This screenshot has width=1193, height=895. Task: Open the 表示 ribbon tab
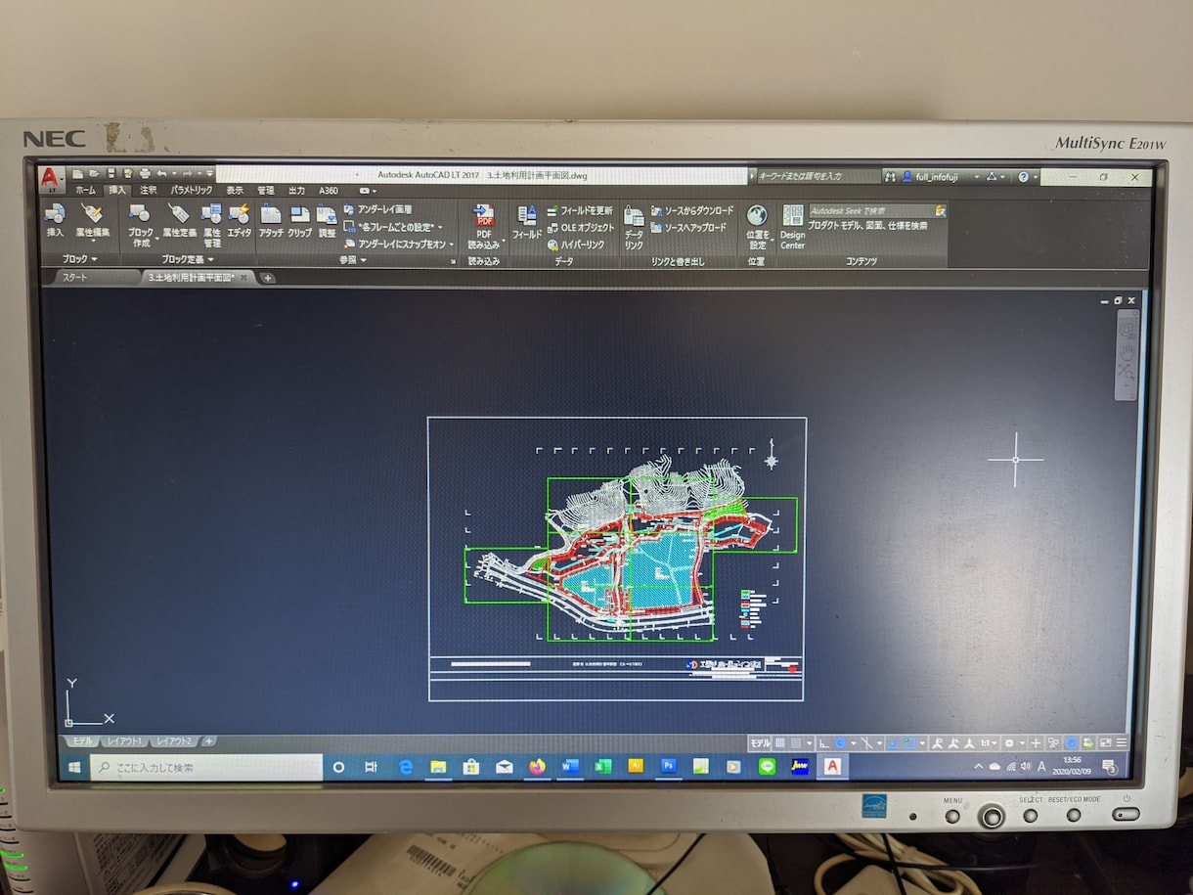tap(235, 190)
